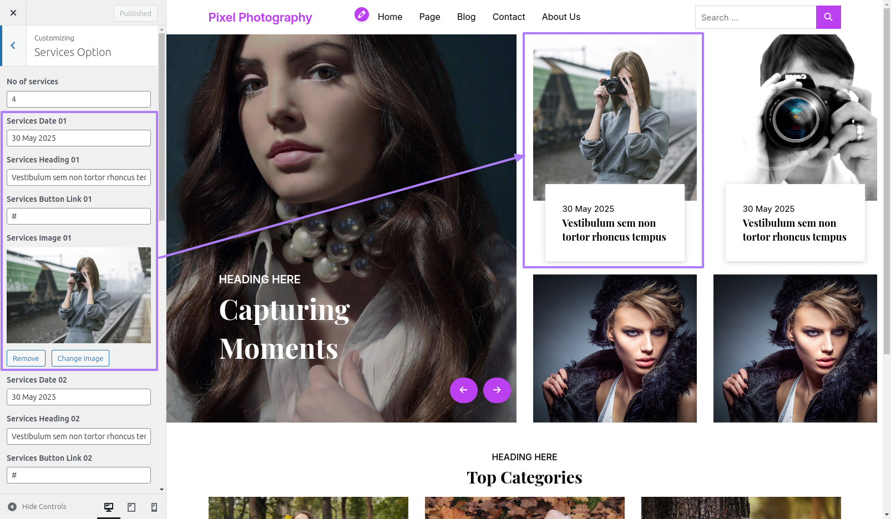Click the purple search magnifier button
This screenshot has width=891, height=519.
(828, 17)
